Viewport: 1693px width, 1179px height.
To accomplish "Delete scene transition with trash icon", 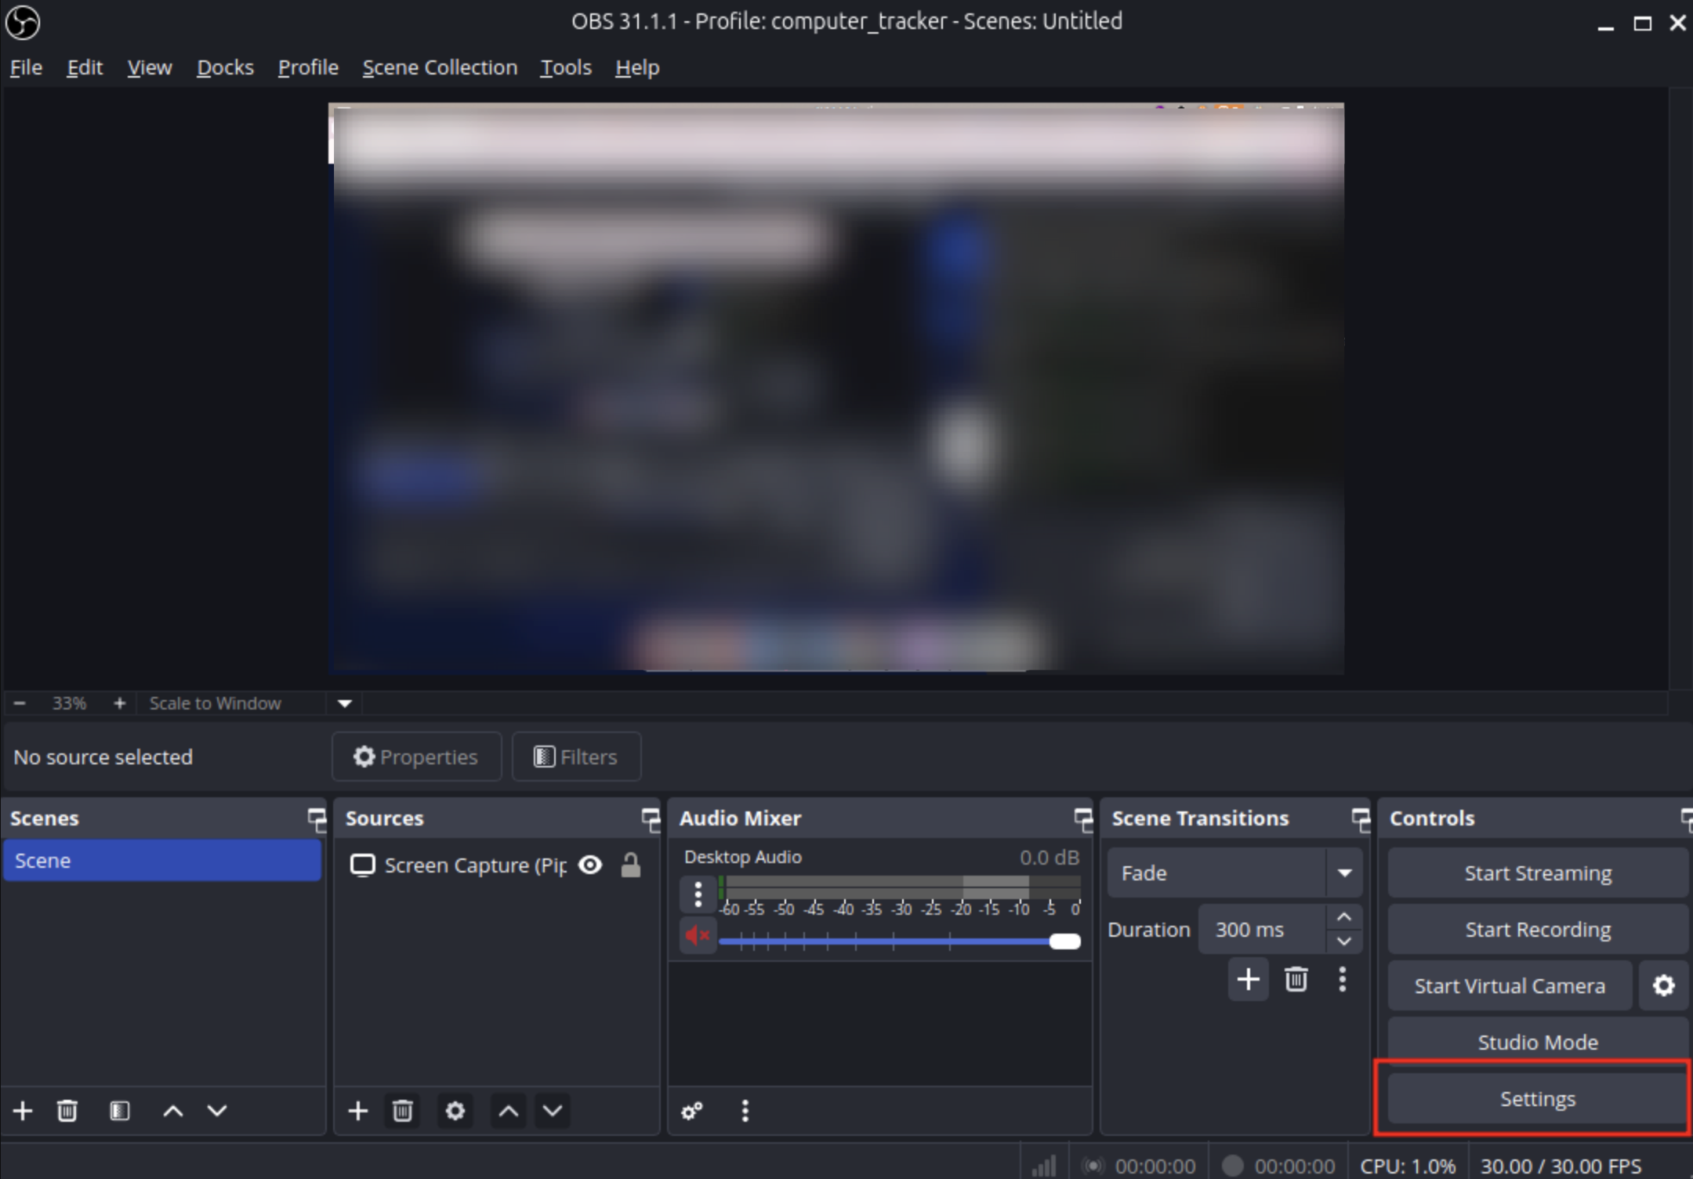I will [x=1296, y=979].
